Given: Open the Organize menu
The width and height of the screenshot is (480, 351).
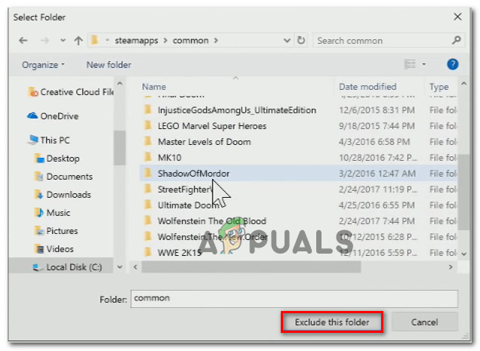Looking at the screenshot, I should [43, 65].
